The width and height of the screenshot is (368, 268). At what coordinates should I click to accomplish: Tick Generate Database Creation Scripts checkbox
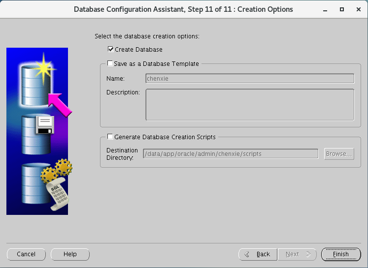pyautogui.click(x=110, y=137)
